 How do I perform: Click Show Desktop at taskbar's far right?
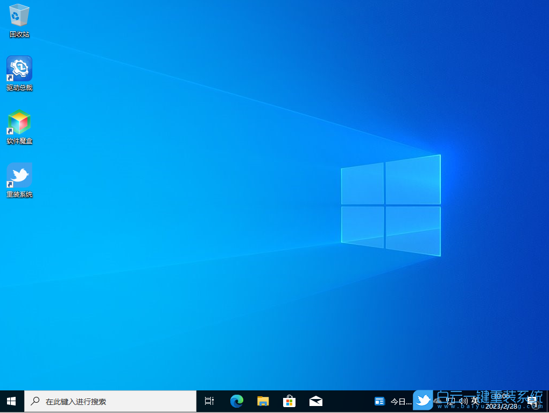pyautogui.click(x=547, y=401)
